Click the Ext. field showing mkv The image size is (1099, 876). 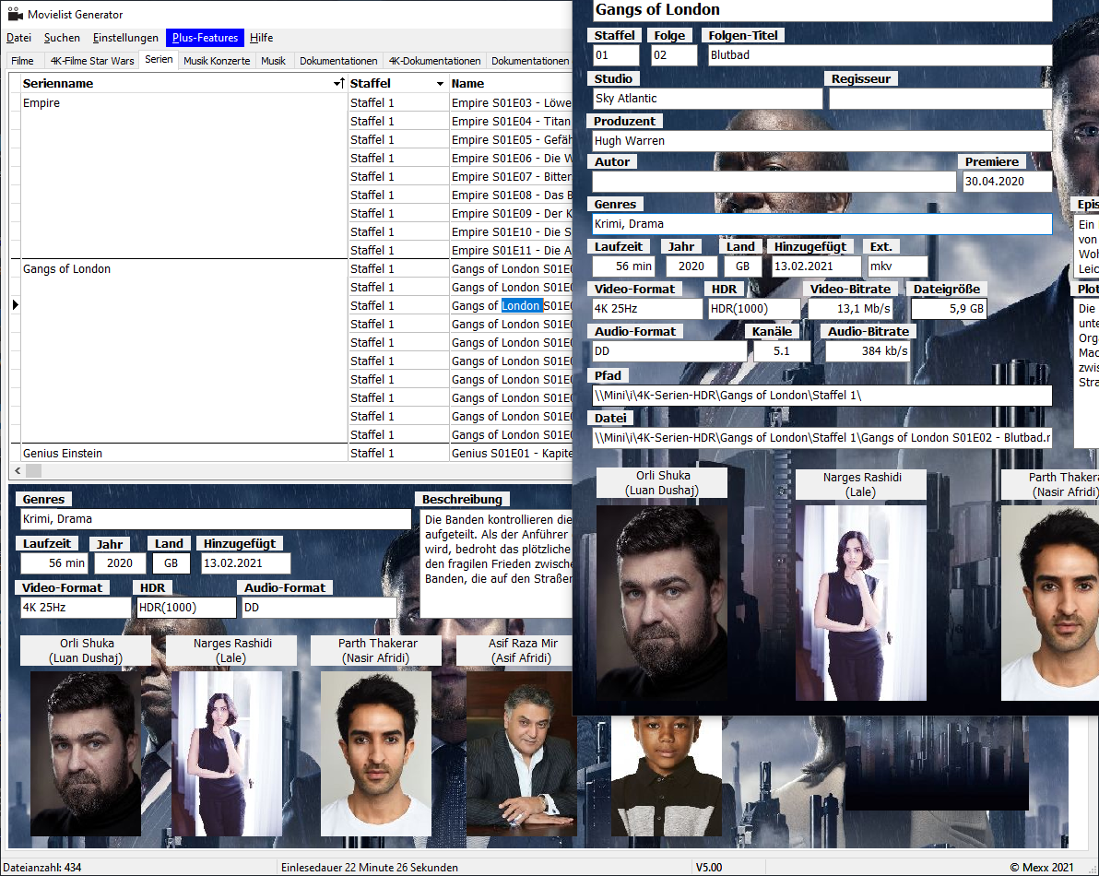tap(897, 266)
